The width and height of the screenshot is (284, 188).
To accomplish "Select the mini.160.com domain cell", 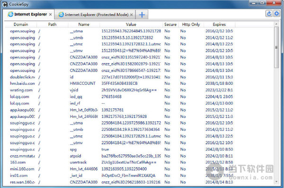I will click(x=22, y=169).
